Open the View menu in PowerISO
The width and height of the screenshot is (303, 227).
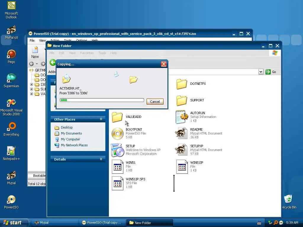[42, 40]
